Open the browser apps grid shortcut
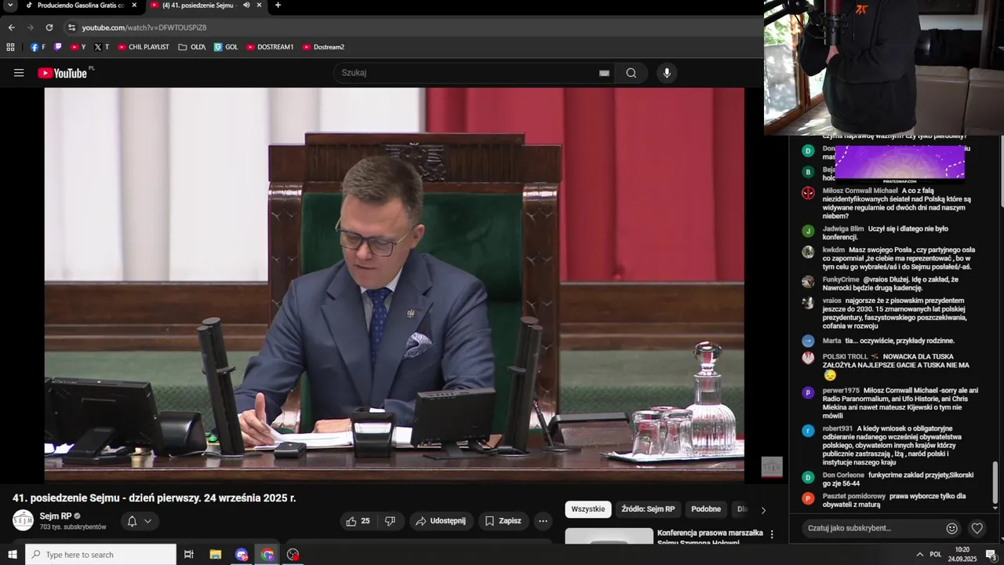1004x565 pixels. 10,47
